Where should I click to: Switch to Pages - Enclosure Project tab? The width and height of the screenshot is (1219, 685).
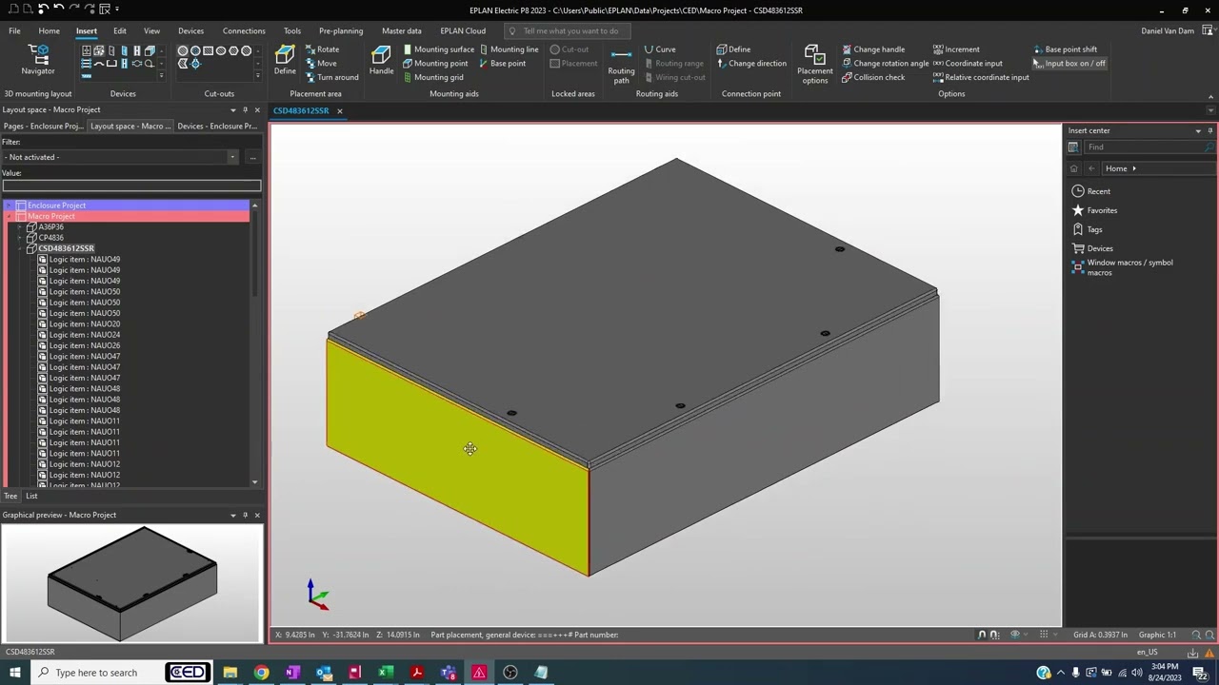point(43,126)
